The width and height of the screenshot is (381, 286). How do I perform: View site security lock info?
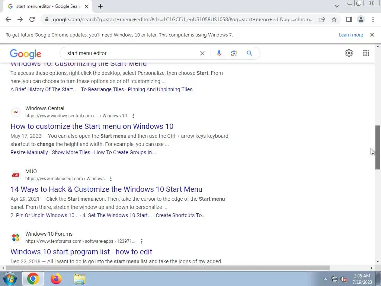[x=47, y=19]
